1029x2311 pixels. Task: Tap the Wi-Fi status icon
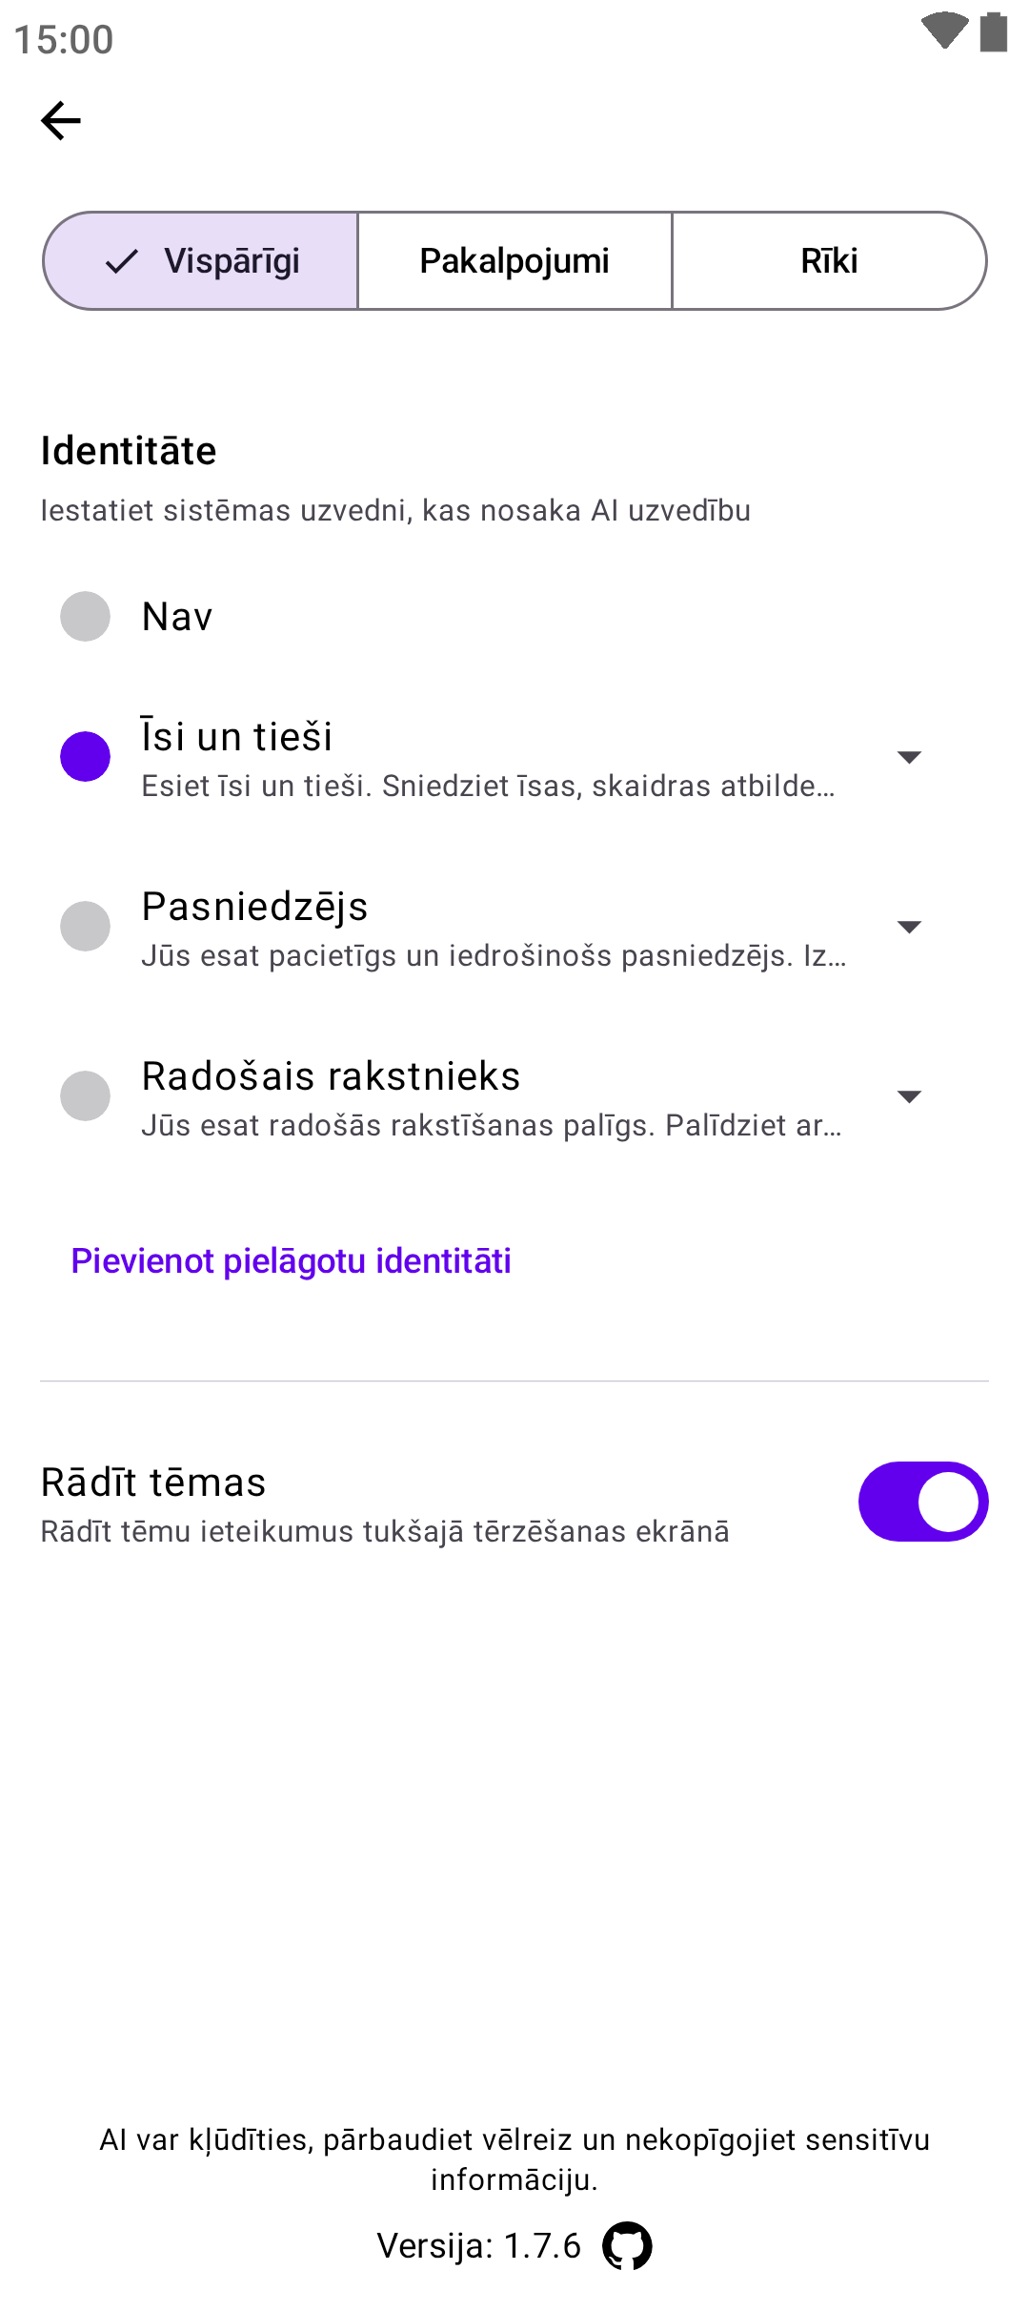(944, 31)
